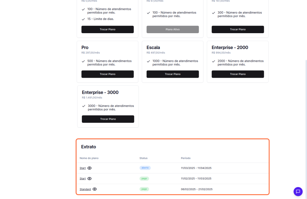This screenshot has width=307, height=199.
Task: Click the eye icon next to Standard
Action: click(x=95, y=189)
